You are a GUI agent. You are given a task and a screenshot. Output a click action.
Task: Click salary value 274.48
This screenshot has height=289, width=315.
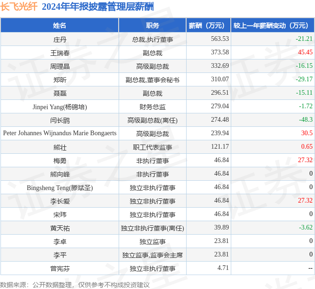[220, 119]
